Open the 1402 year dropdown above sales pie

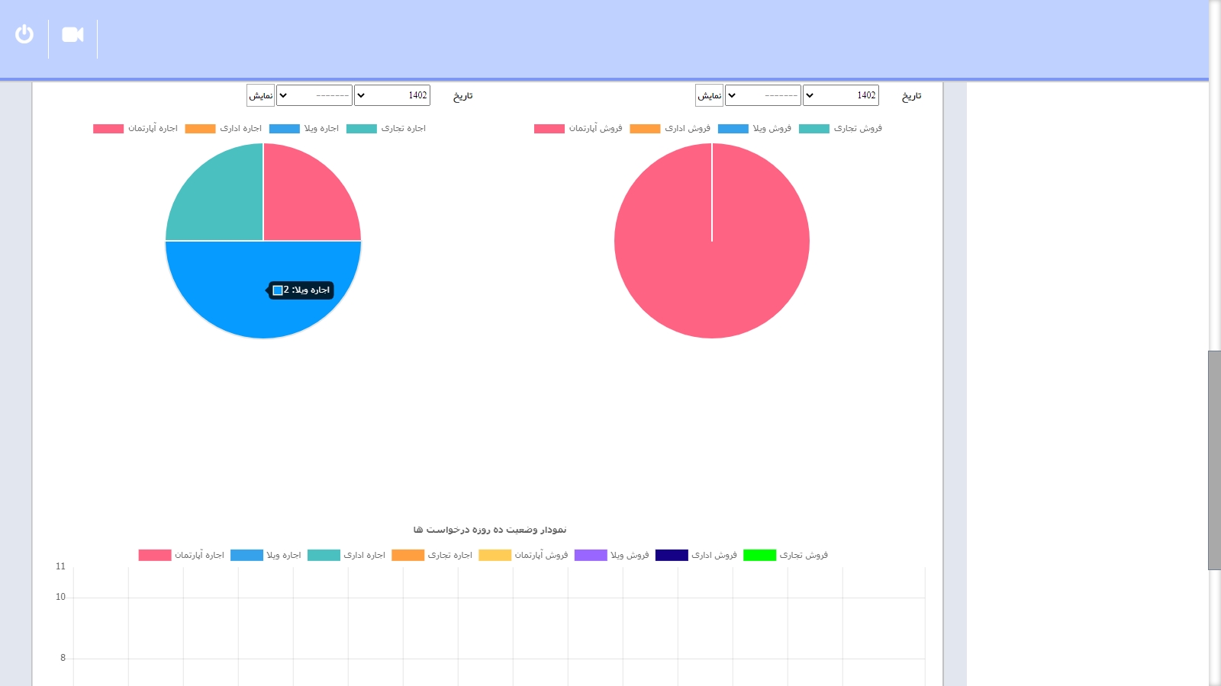click(840, 95)
